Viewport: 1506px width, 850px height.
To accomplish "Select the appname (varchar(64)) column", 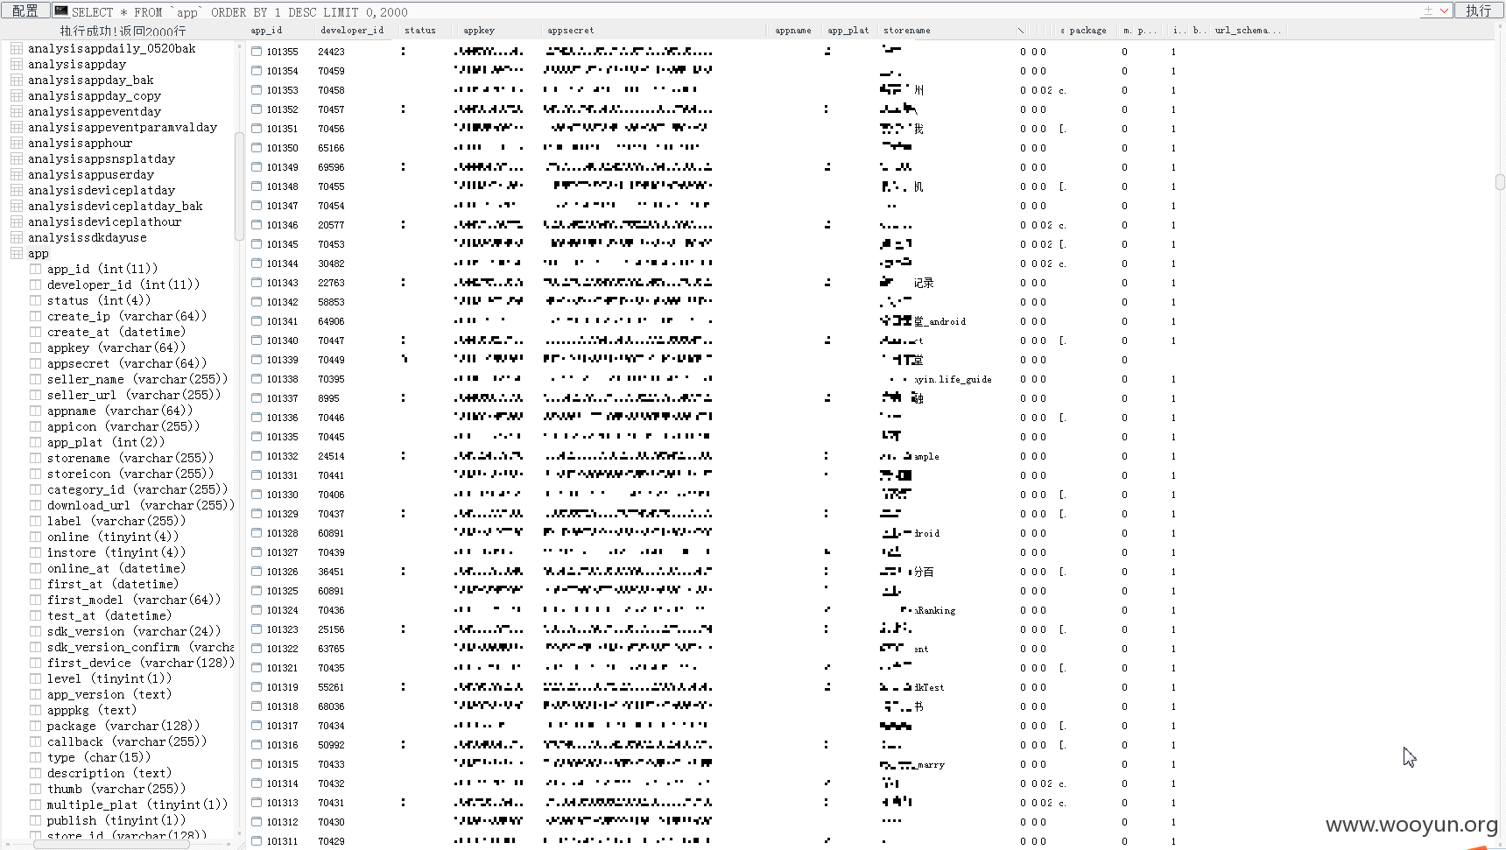I will (120, 411).
